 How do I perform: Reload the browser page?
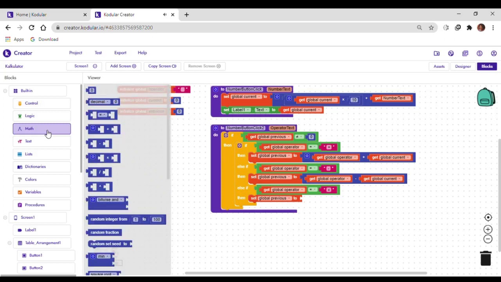[31, 27]
